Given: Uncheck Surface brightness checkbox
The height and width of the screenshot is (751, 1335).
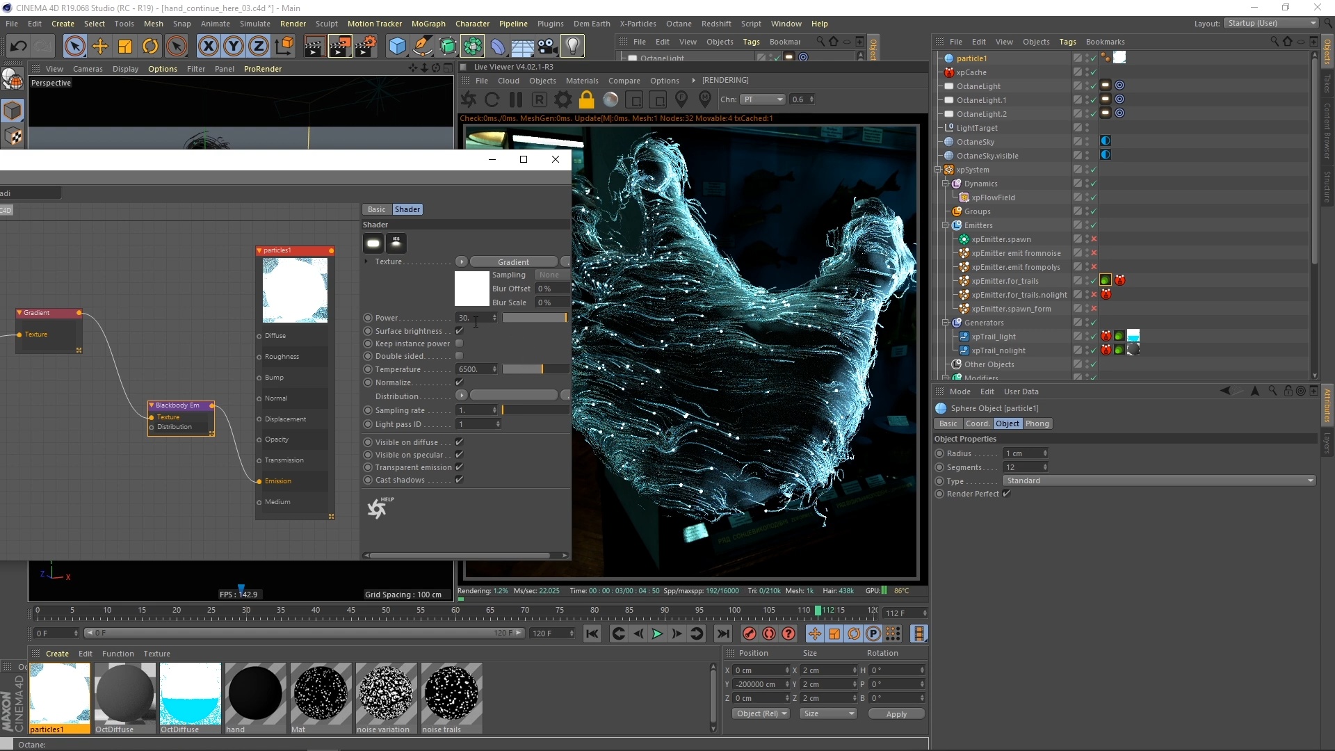Looking at the screenshot, I should pos(459,331).
